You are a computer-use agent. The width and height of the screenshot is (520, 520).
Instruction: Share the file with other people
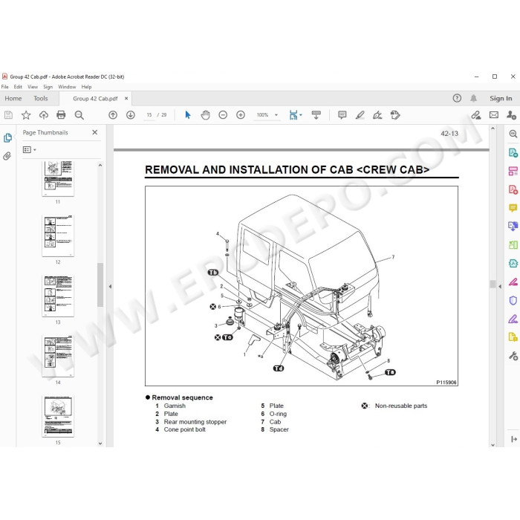click(511, 115)
